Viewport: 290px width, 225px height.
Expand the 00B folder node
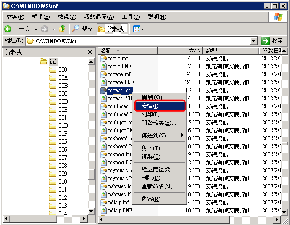click(44, 86)
